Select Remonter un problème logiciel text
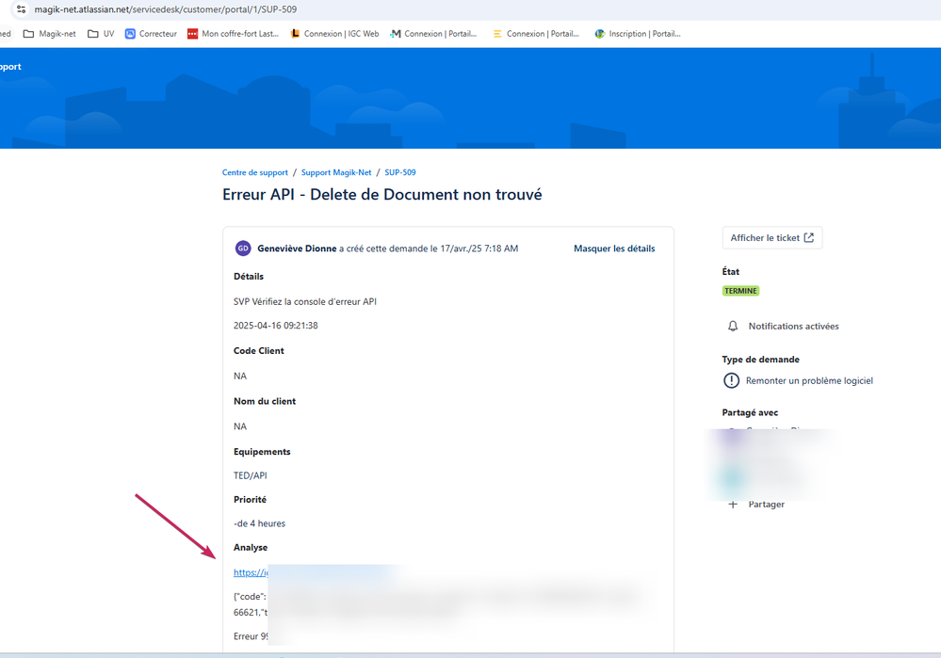This screenshot has width=941, height=658. [809, 381]
